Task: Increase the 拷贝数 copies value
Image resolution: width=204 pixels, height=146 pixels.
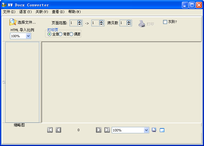Action: tap(129, 22)
